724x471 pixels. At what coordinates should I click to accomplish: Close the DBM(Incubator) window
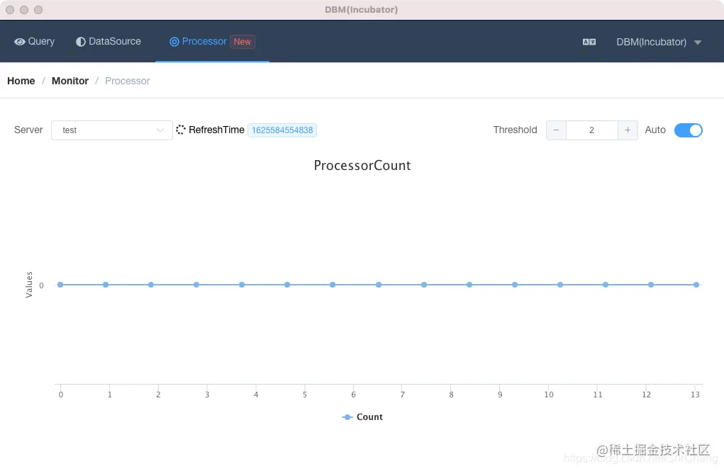click(x=10, y=10)
